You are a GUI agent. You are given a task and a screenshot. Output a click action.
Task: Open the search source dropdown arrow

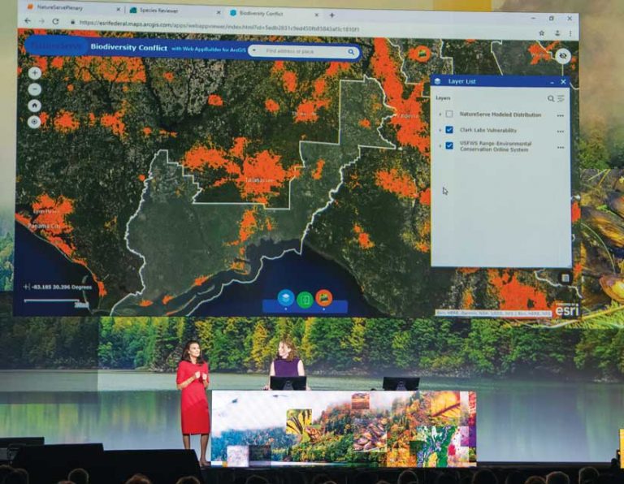(x=254, y=51)
